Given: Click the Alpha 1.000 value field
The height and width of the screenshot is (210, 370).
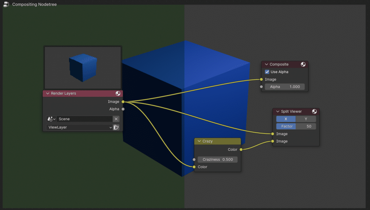Looking at the screenshot, I should [x=285, y=86].
